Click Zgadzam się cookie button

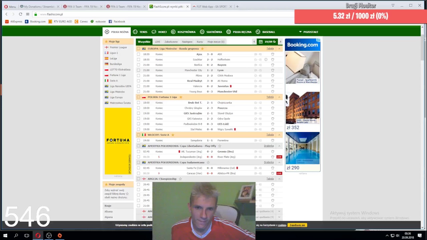coord(297,225)
